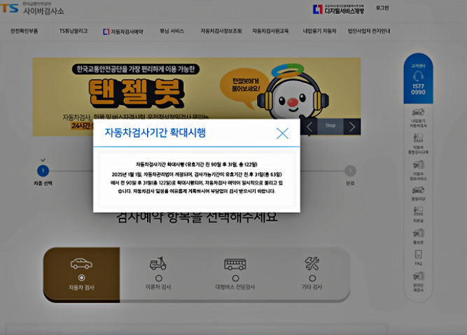Click the popup title 자동차검사기간 확대시행
The height and width of the screenshot is (335, 467).
pyautogui.click(x=155, y=133)
